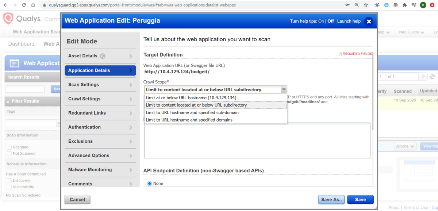438x211 pixels.
Task: Open the Scan Settings section
Action: [100, 85]
